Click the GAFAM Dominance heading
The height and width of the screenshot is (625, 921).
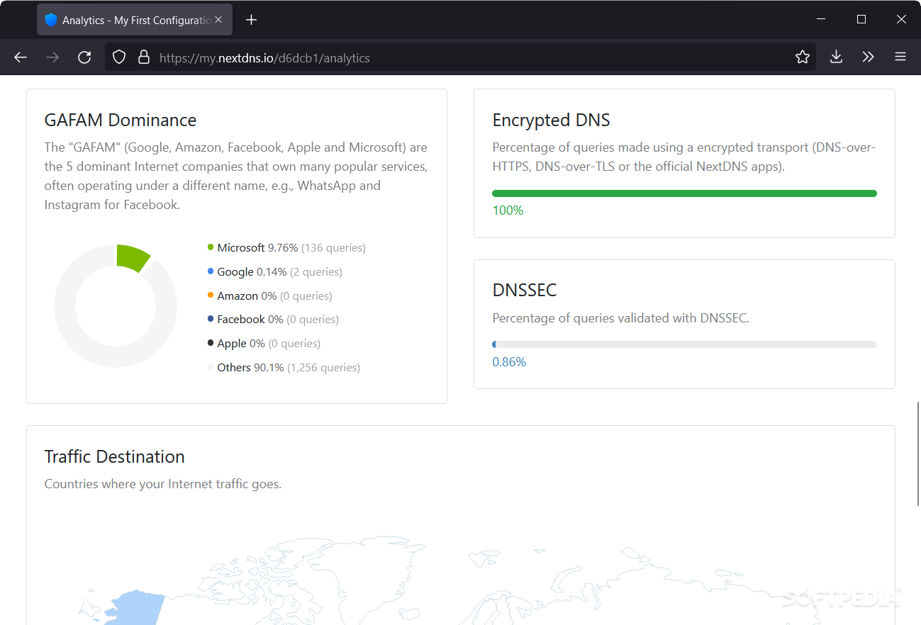121,120
